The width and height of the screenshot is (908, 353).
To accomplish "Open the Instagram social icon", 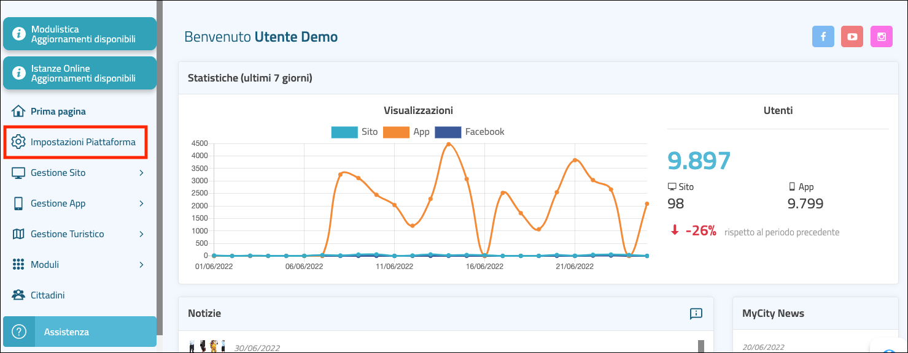I will pyautogui.click(x=882, y=37).
